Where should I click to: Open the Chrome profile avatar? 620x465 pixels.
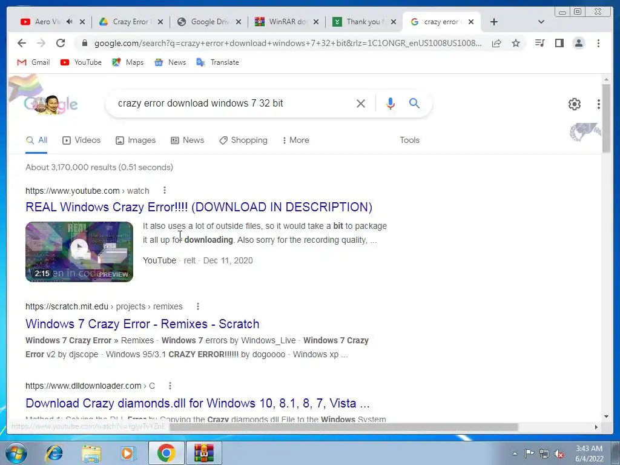coord(578,43)
